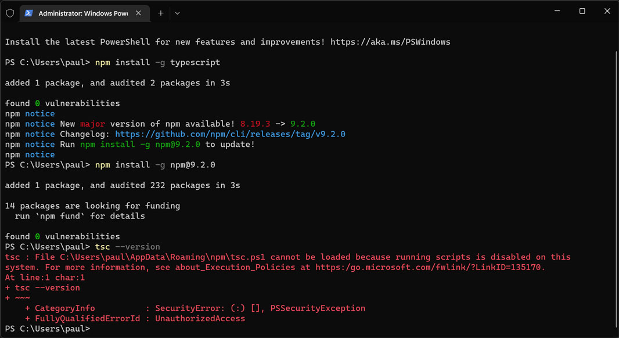This screenshot has width=619, height=338.
Task: Open a new tab with the plus button
Action: (x=160, y=13)
